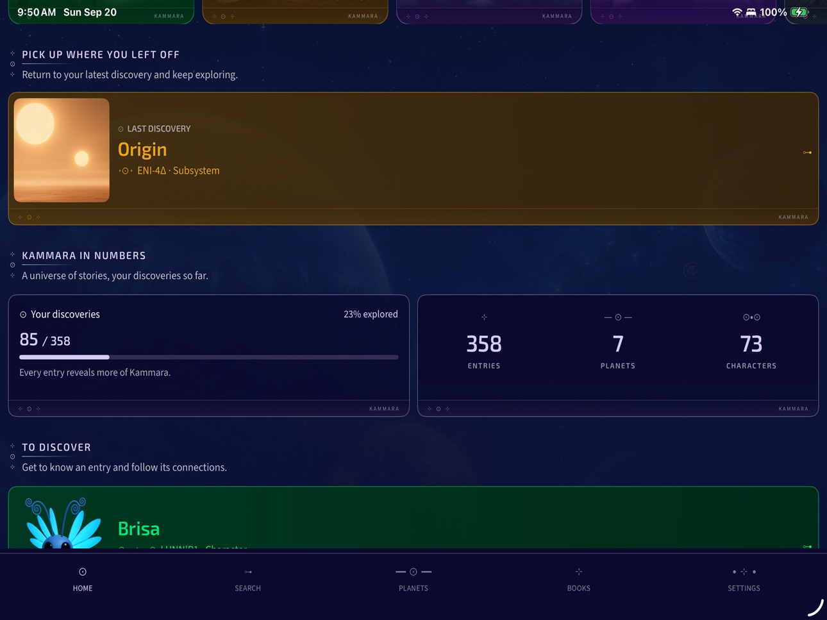Click the discoveries progress bar

point(209,357)
